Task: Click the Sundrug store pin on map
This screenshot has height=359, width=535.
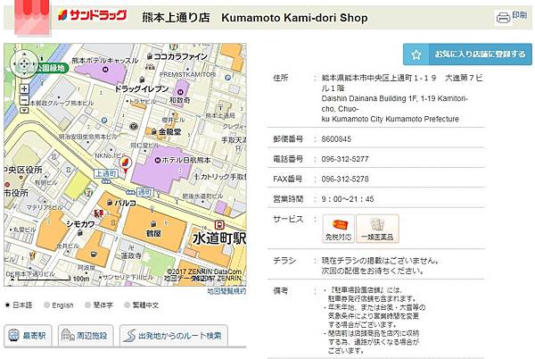Action: (125, 164)
